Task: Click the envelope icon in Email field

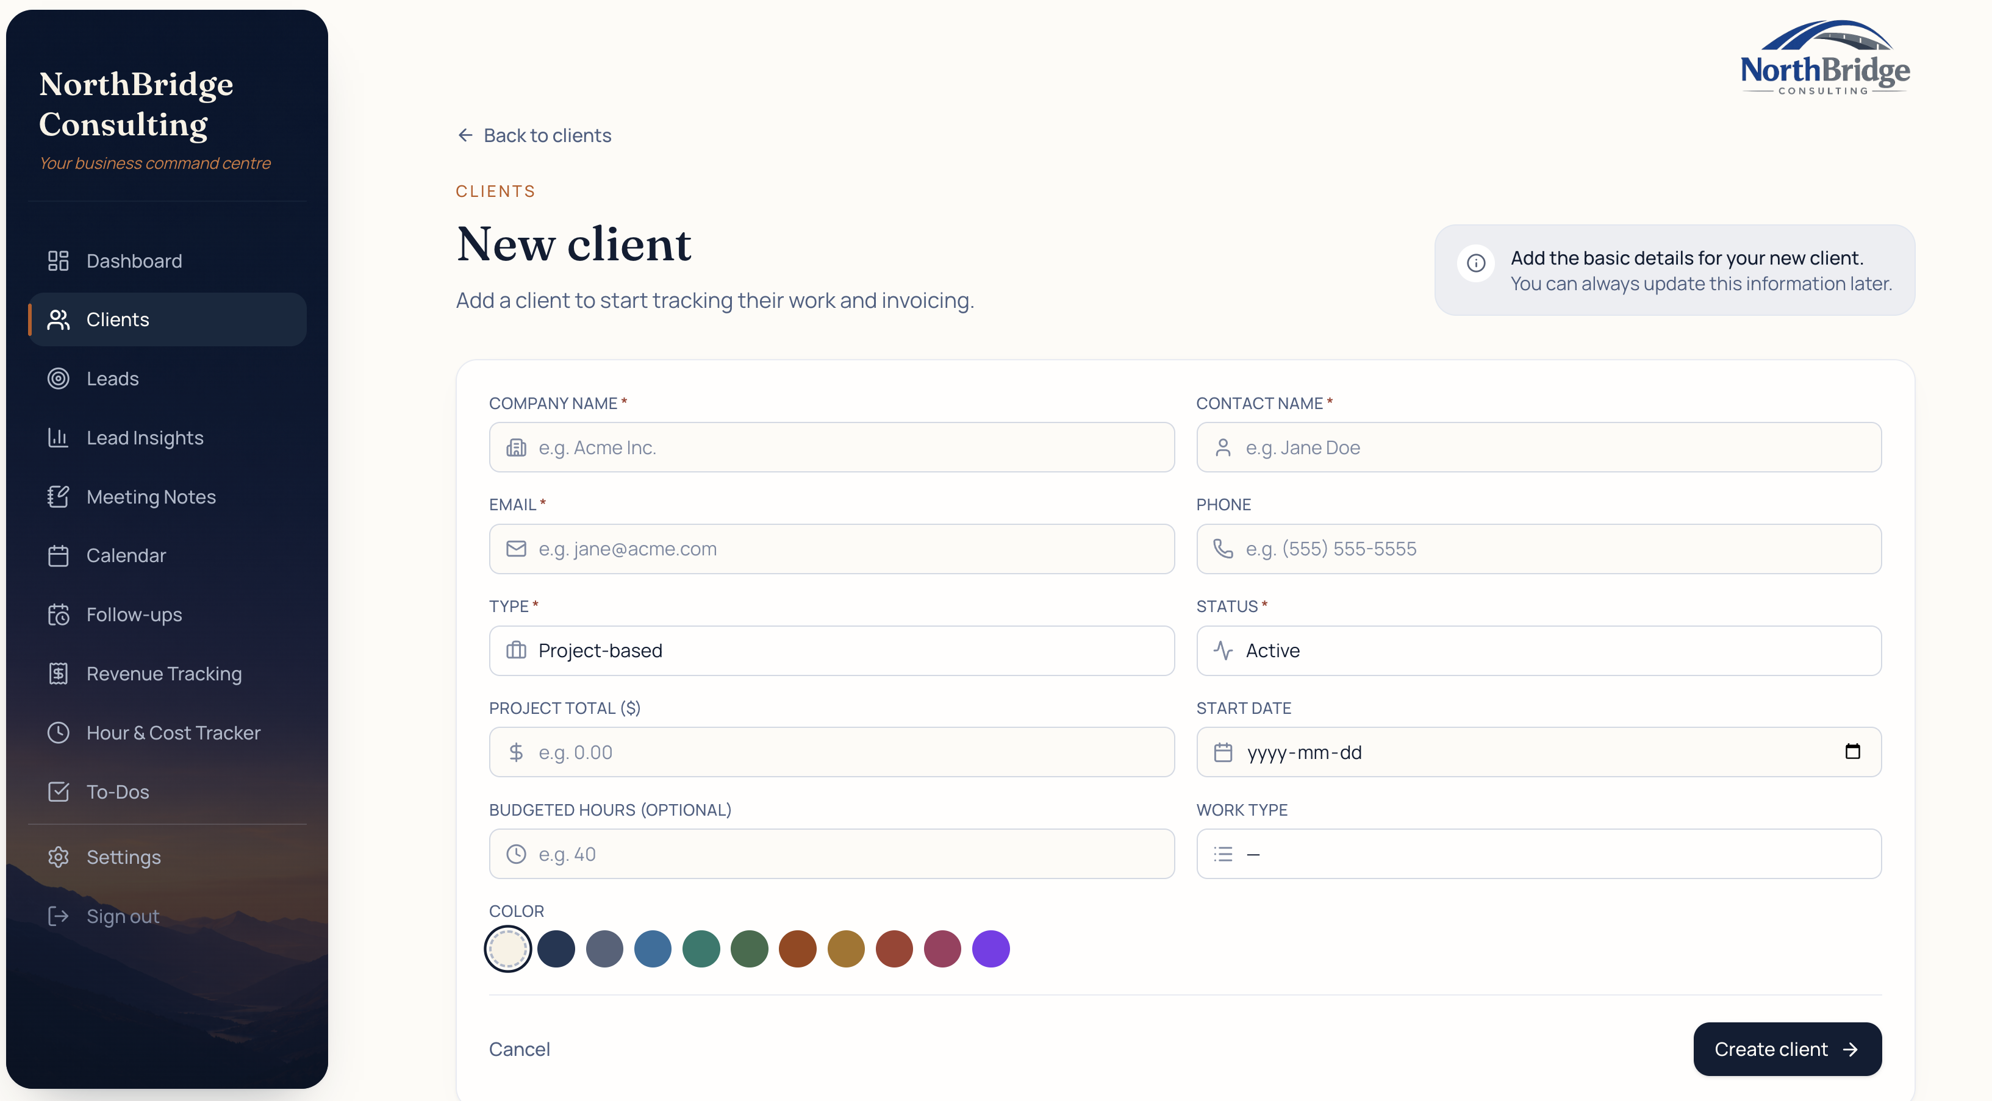Action: click(x=516, y=549)
